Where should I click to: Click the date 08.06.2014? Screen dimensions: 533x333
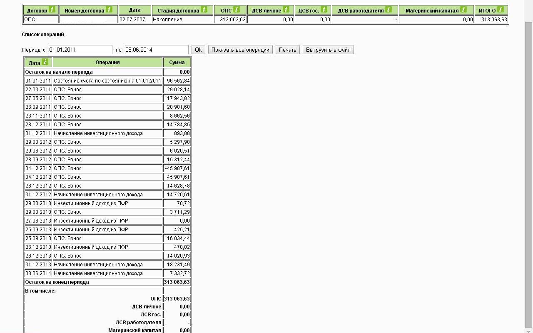tap(38, 273)
